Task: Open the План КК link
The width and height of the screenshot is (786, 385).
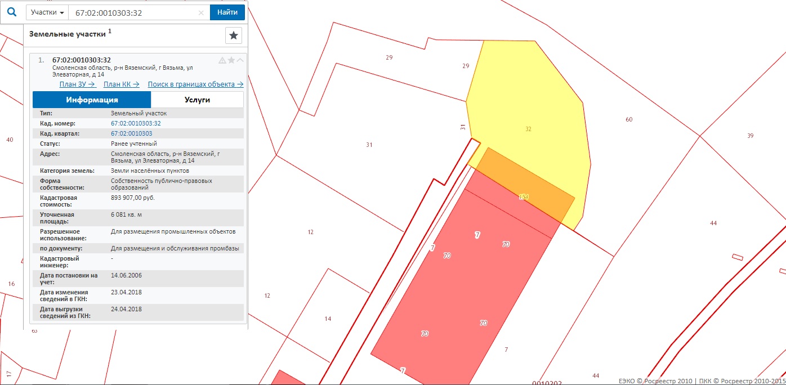Action: click(122, 84)
